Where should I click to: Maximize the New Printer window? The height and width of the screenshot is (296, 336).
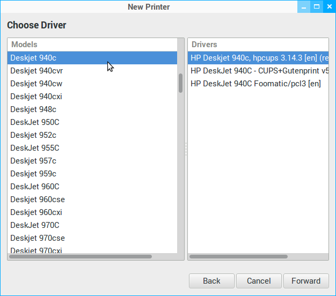[x=317, y=6]
